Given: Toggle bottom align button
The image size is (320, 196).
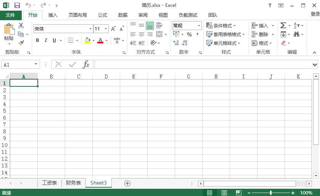Looking at the screenshot, I should (x=150, y=25).
